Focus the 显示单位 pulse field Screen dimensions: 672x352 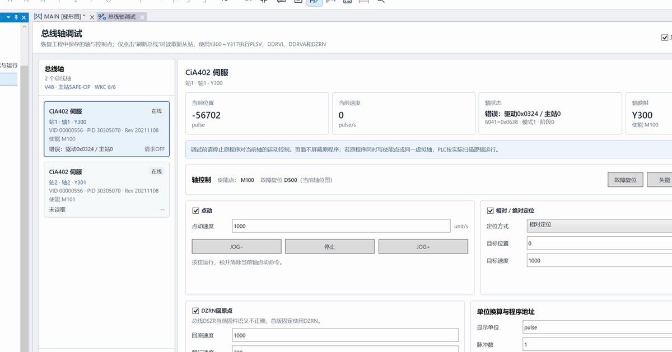coord(597,327)
